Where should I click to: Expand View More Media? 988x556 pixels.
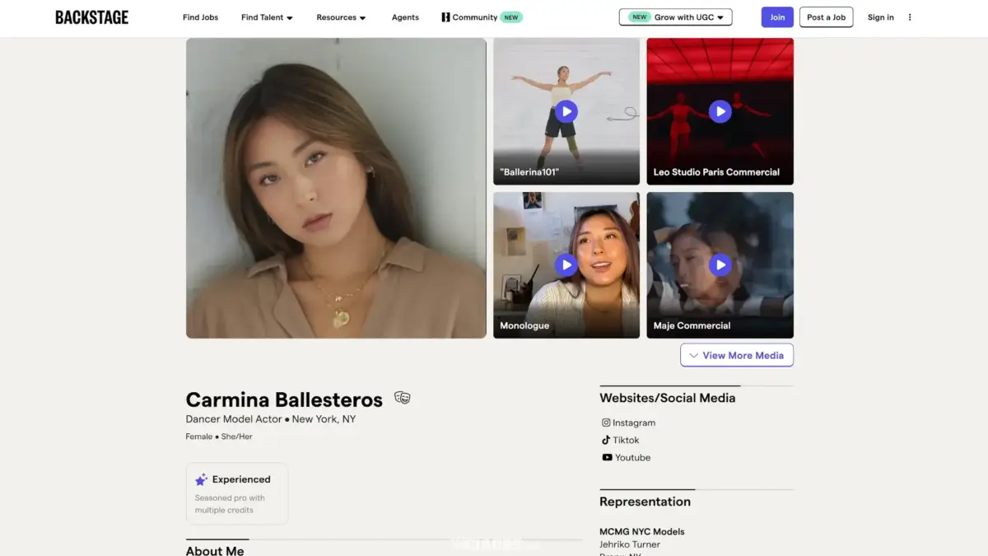tap(737, 355)
